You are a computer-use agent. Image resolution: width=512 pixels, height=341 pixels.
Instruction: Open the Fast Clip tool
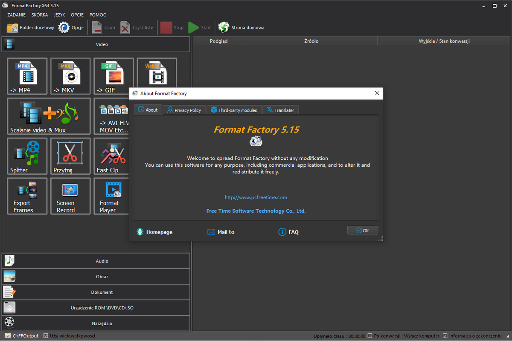tap(111, 156)
